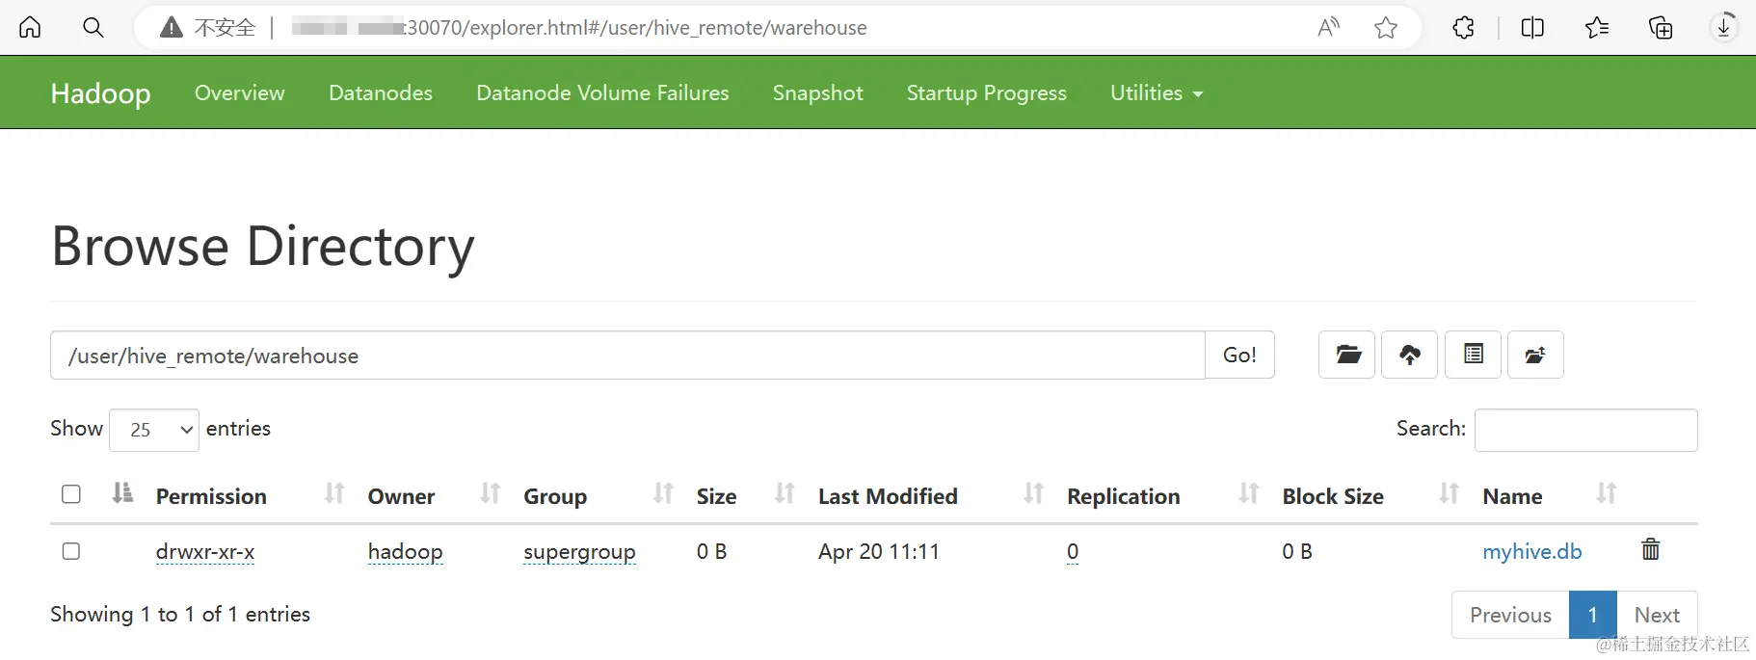Bookmark the page with the star icon
The height and width of the screenshot is (660, 1756).
(x=1386, y=28)
